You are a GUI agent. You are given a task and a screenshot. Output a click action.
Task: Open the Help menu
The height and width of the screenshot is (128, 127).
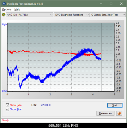click(17, 10)
